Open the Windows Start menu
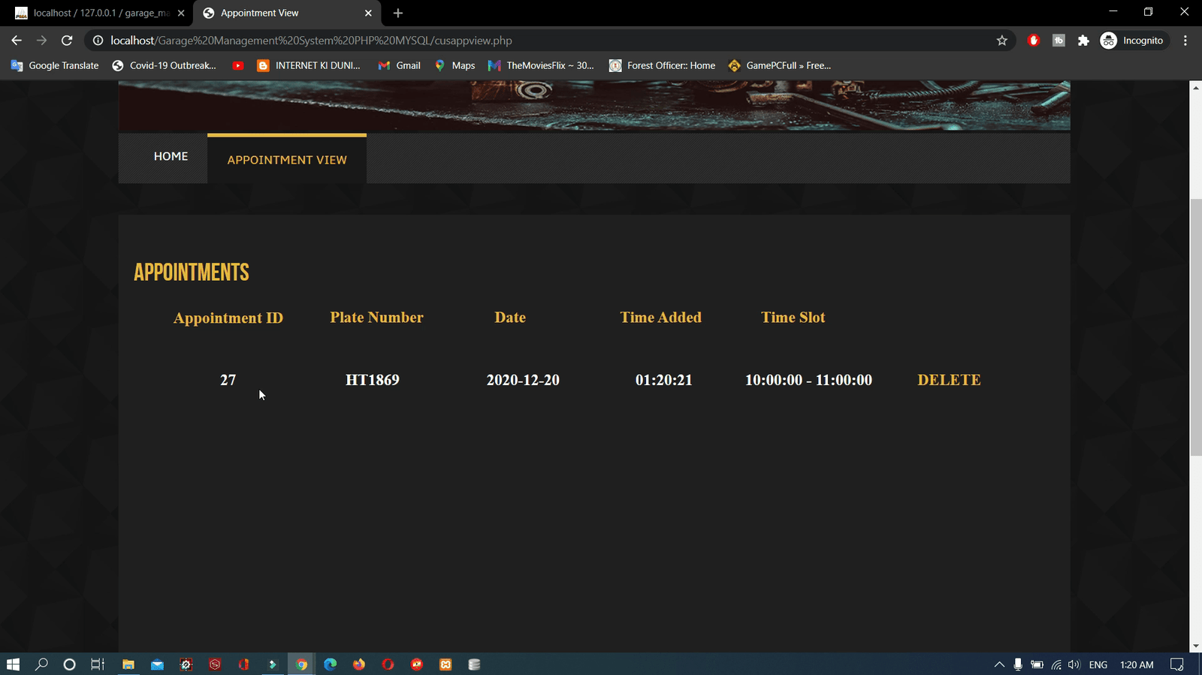The height and width of the screenshot is (675, 1202). pyautogui.click(x=13, y=664)
